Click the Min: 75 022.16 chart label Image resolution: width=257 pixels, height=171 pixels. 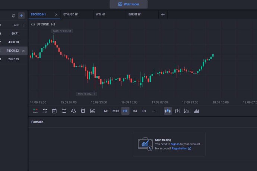point(86,94)
